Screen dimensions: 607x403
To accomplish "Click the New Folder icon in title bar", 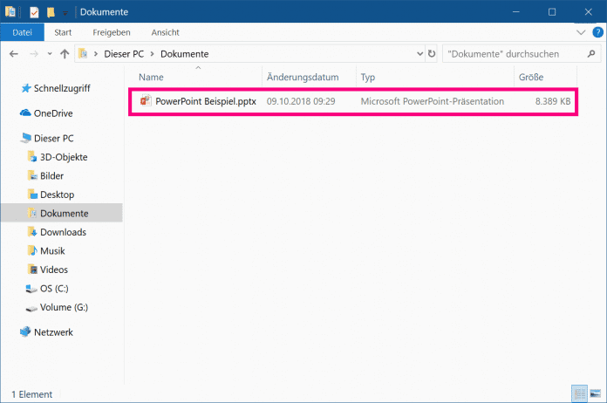I will 51,12.
